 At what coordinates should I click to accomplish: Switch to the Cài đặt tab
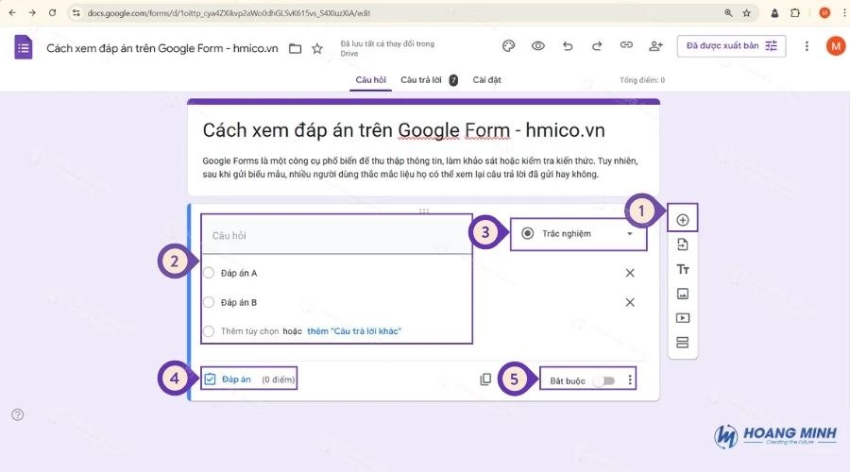(486, 79)
